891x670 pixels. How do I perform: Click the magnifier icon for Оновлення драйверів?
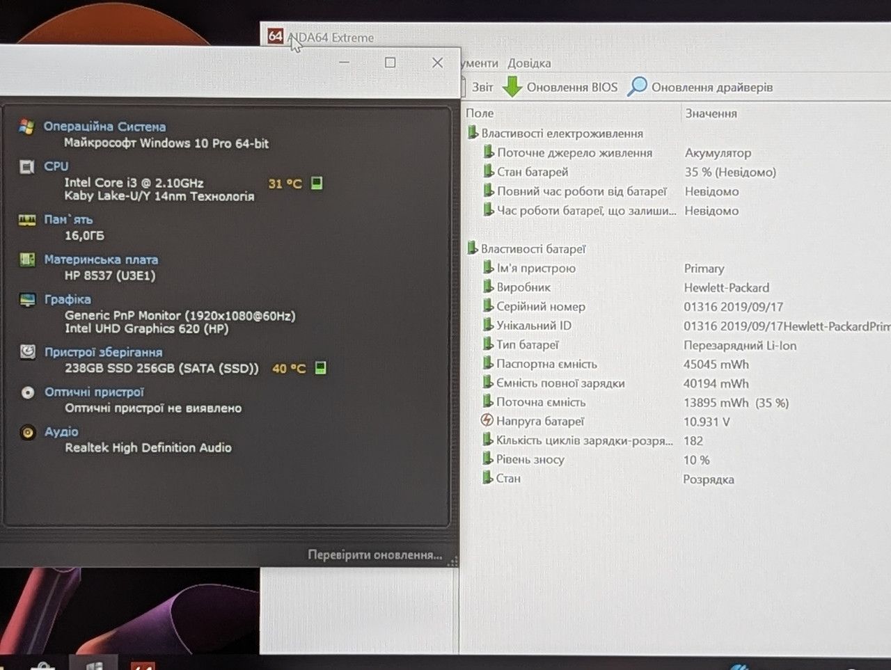point(637,87)
